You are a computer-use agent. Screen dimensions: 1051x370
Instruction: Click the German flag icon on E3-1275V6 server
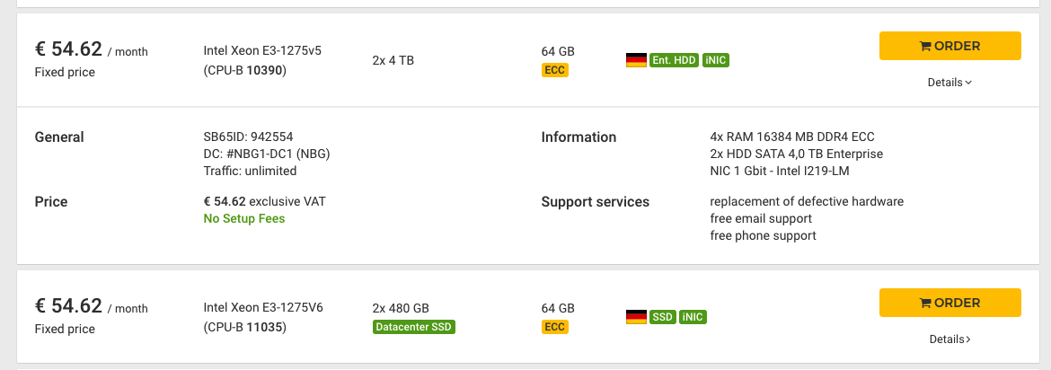636,317
